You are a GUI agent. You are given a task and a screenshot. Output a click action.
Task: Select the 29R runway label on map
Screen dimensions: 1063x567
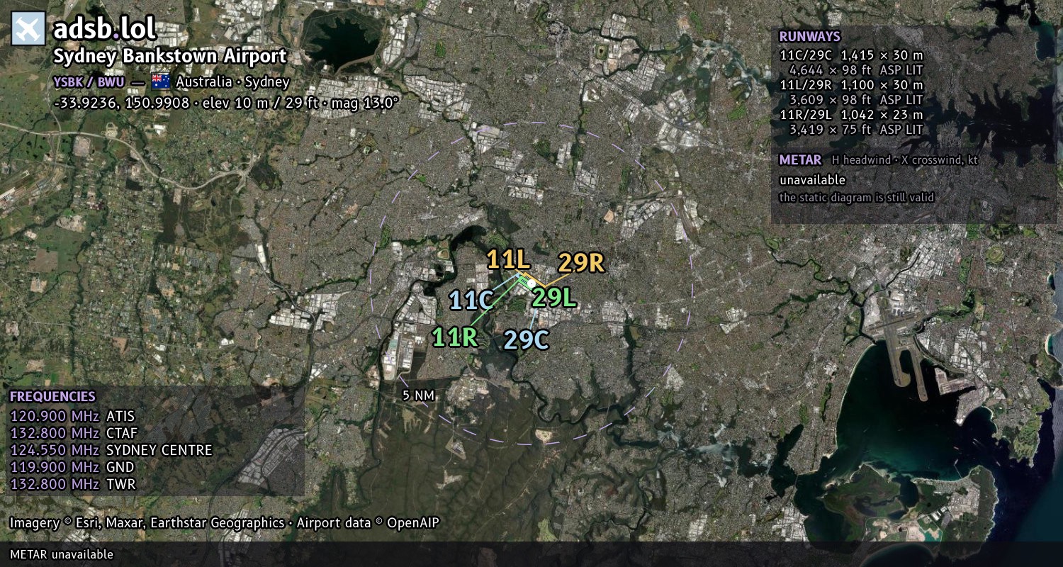click(581, 263)
